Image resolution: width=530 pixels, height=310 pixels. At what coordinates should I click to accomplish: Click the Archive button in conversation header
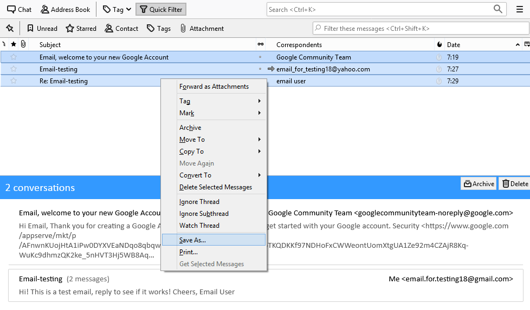[479, 184]
